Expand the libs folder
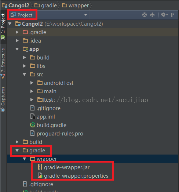The width and height of the screenshot is (179, 192). tap(25, 66)
